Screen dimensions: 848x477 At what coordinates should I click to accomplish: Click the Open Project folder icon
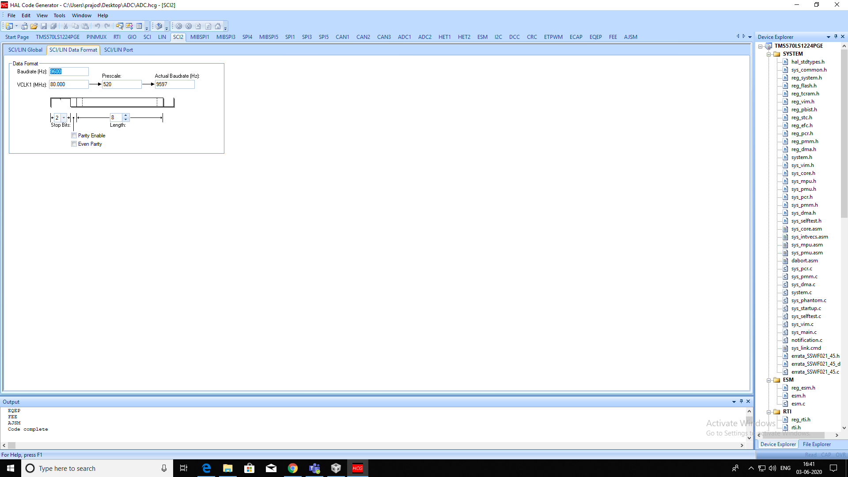pyautogui.click(x=34, y=26)
